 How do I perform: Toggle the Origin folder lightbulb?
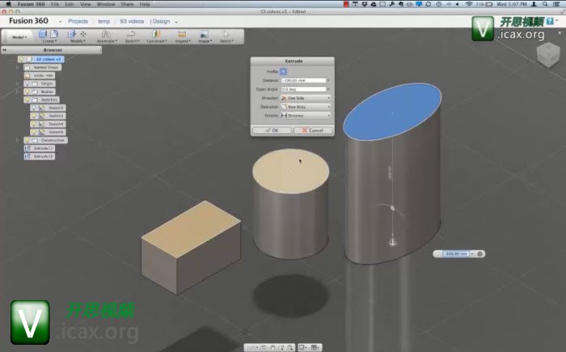pyautogui.click(x=28, y=83)
